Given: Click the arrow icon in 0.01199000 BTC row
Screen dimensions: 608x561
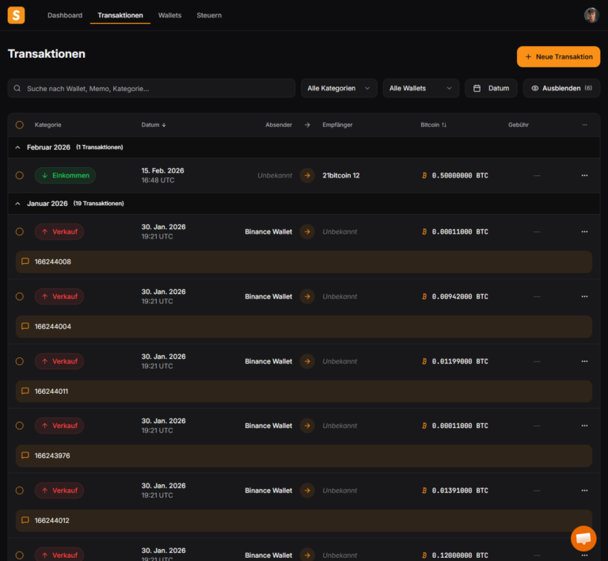Looking at the screenshot, I should (x=307, y=361).
